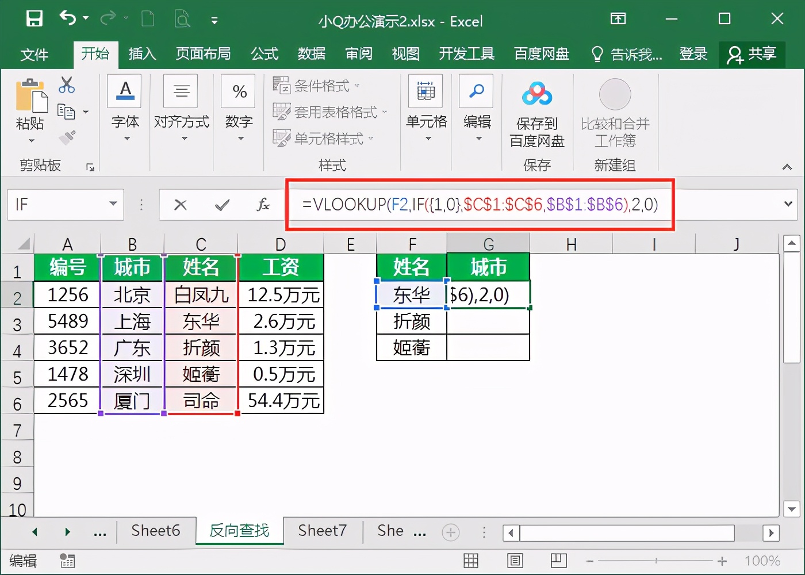Viewport: 805px width, 575px height.
Task: Select column D header
Action: pyautogui.click(x=281, y=244)
